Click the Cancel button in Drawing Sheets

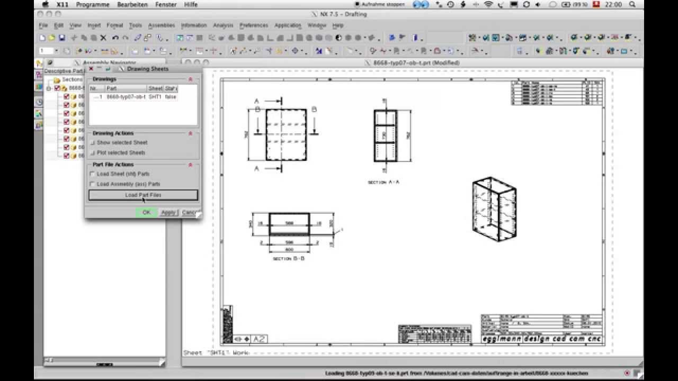point(189,212)
